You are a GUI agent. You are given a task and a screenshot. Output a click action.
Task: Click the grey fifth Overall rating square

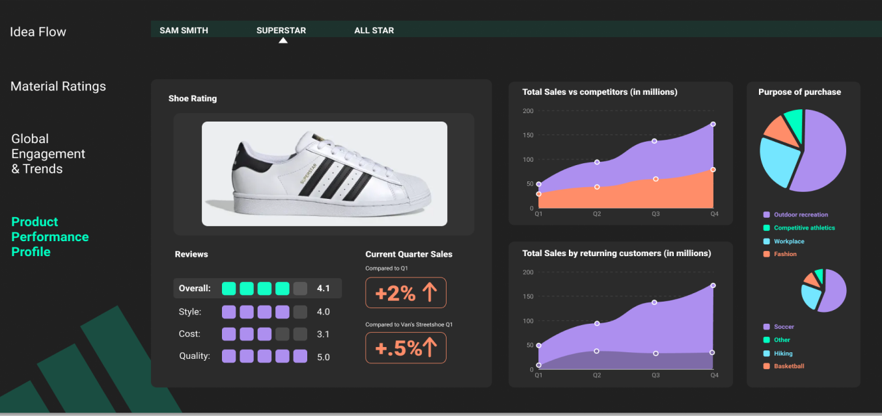coord(300,288)
